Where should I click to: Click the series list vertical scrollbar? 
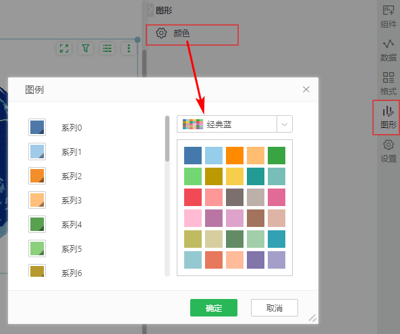click(x=167, y=139)
